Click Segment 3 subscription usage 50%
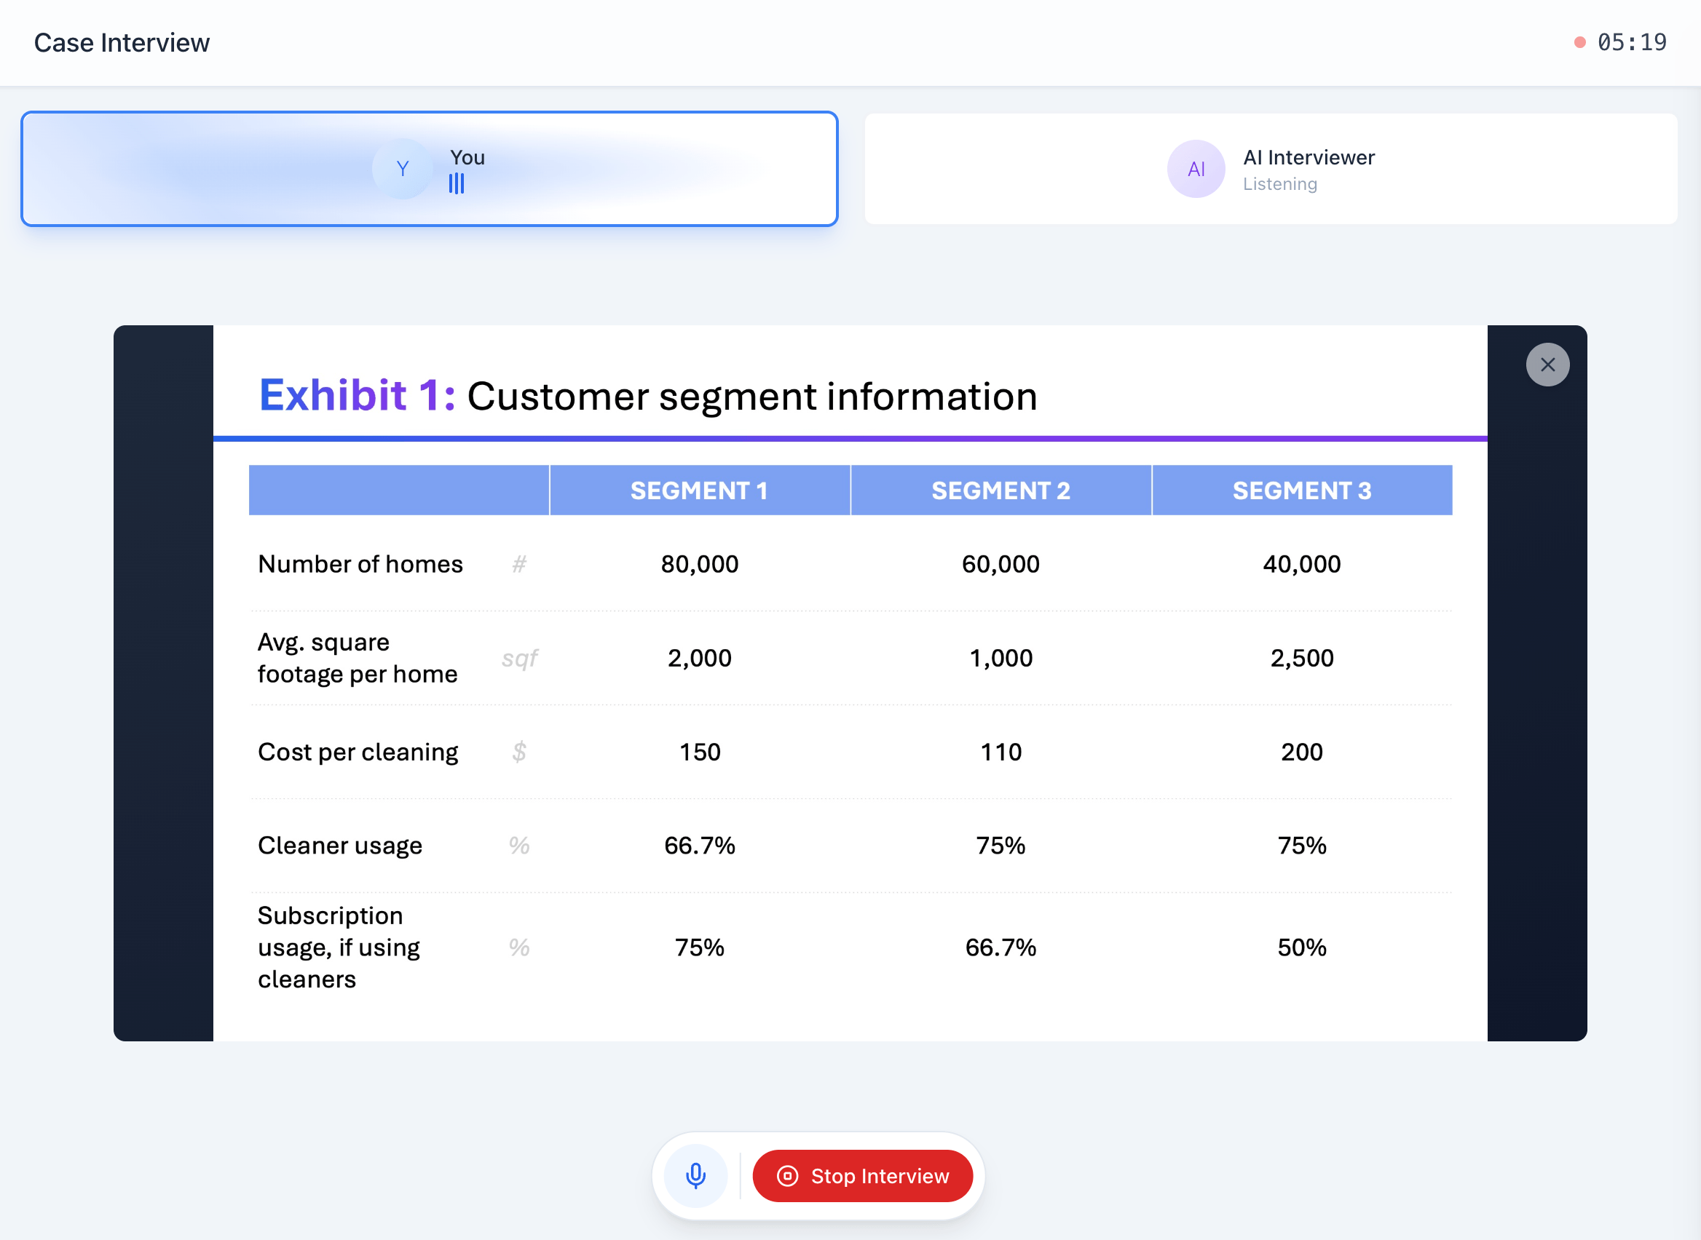This screenshot has height=1240, width=1701. coord(1301,947)
